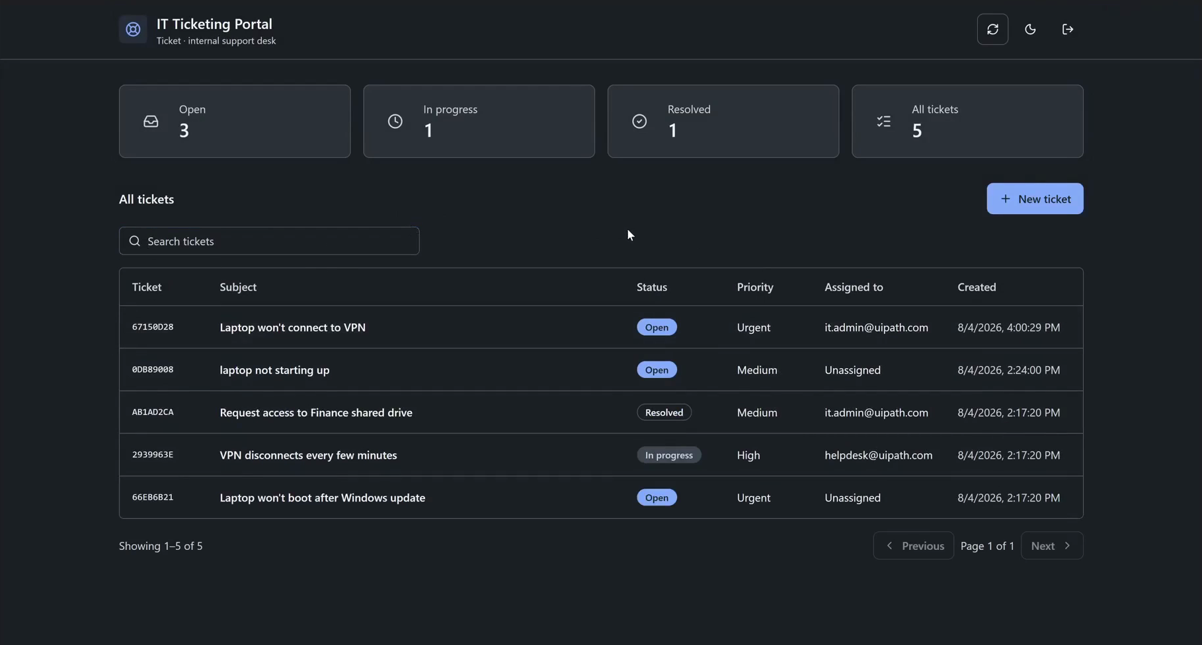
Task: Click the All tickets section heading
Action: [146, 199]
